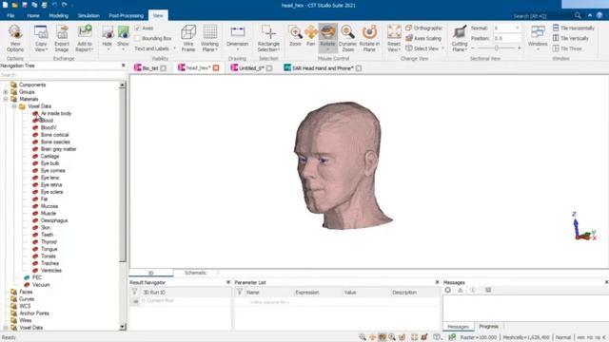Viewport: 609px width, 342px height.
Task: Click the result navigator filter icon
Action: point(134,292)
